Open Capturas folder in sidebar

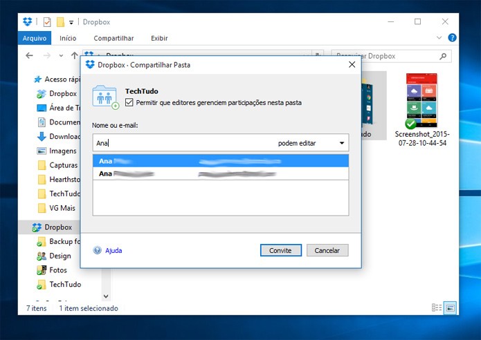[57, 165]
